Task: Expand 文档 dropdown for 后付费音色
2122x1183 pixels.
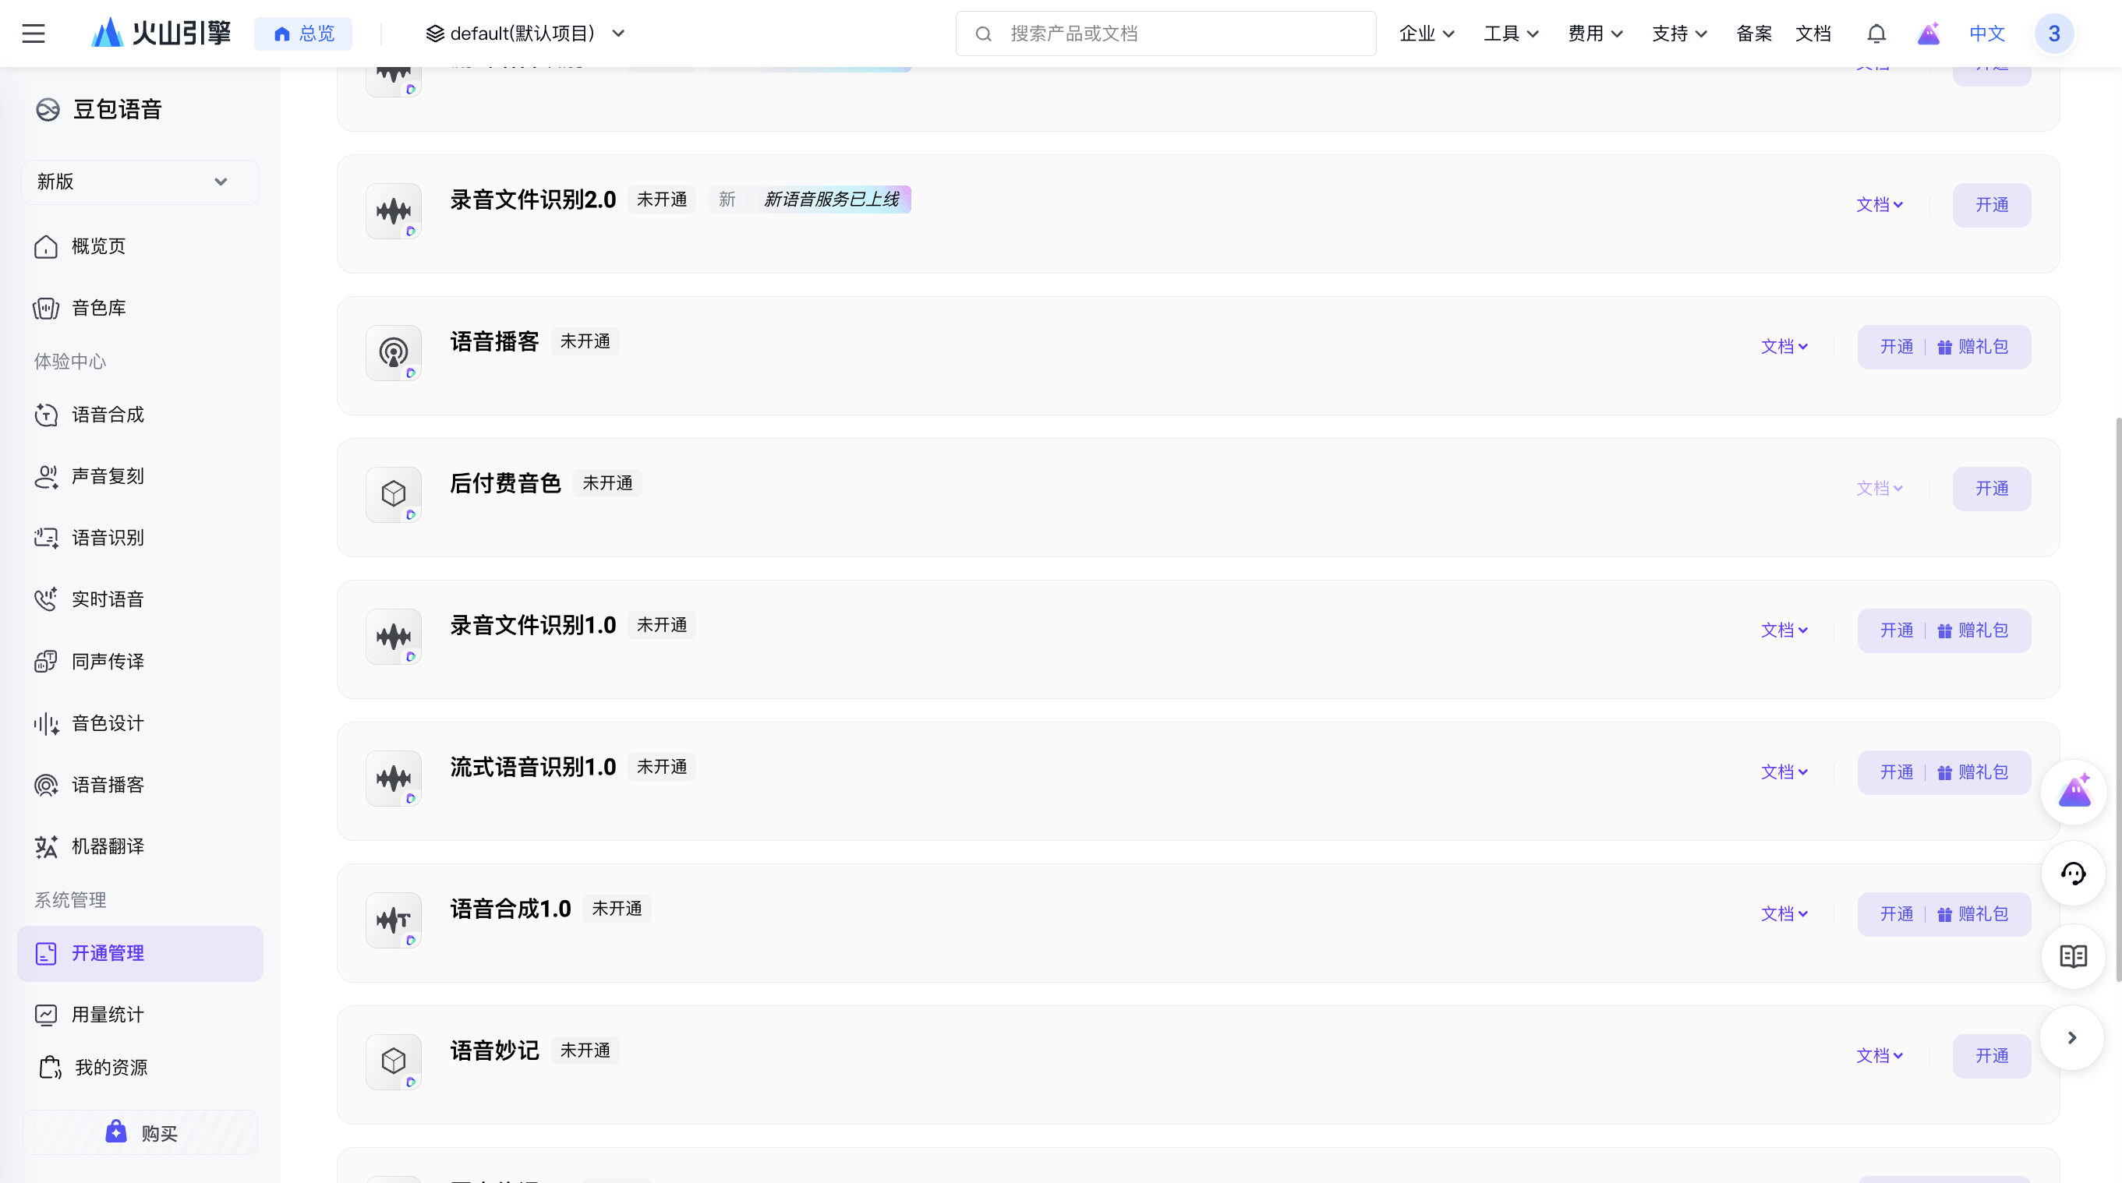Action: pyautogui.click(x=1879, y=489)
